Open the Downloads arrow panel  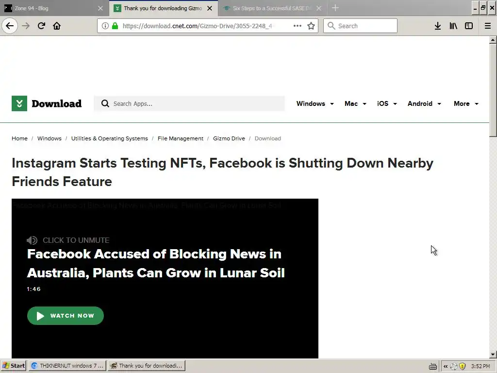pos(438,26)
